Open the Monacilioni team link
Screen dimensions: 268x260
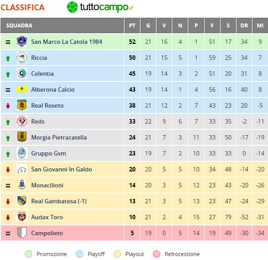(x=47, y=185)
